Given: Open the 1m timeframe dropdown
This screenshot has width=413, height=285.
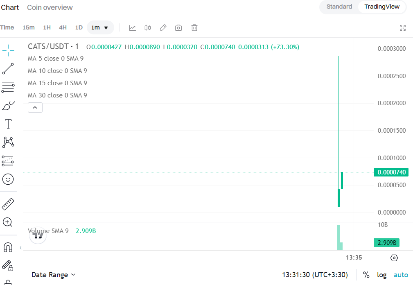Looking at the screenshot, I should [100, 27].
